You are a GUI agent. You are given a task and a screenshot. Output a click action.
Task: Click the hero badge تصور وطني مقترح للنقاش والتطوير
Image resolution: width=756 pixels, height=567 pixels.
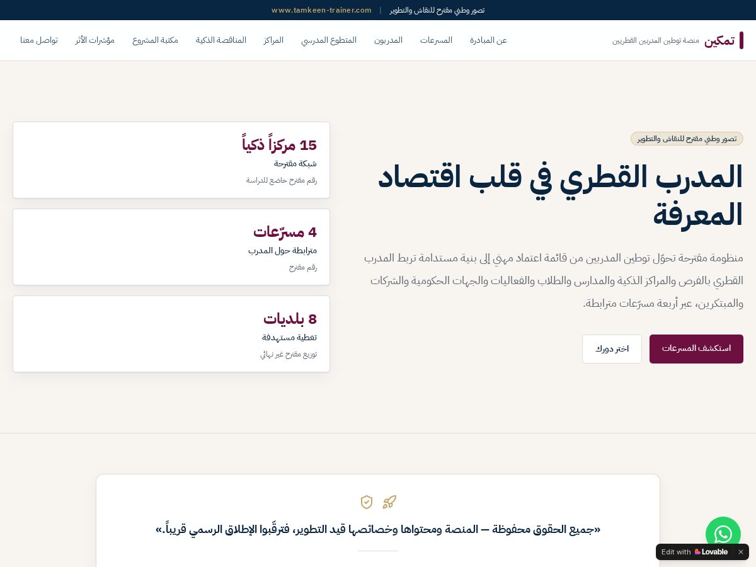[687, 139]
